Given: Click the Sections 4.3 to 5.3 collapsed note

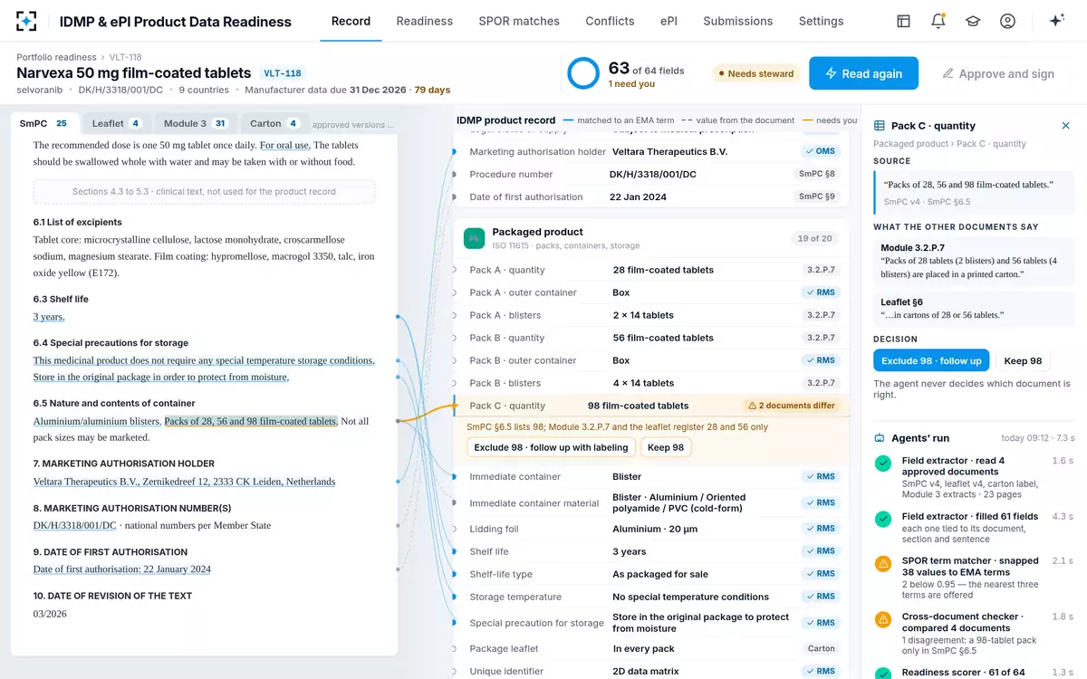Looking at the screenshot, I should pos(204,191).
